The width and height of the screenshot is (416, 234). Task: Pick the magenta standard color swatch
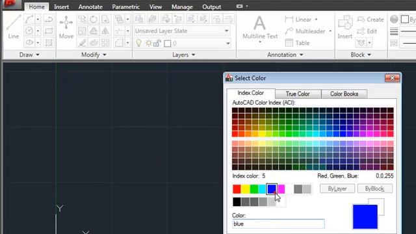click(281, 189)
